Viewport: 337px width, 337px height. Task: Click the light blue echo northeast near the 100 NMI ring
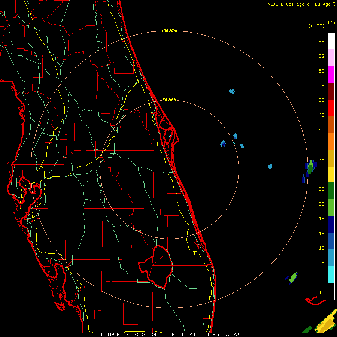pos(232,91)
